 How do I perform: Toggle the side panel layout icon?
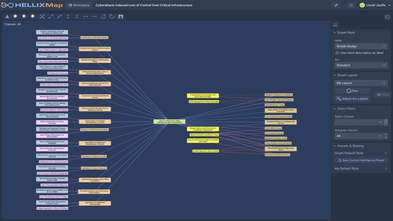(x=387, y=17)
